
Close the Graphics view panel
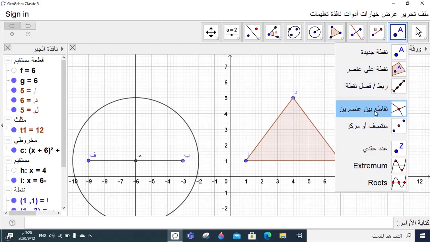click(72, 48)
